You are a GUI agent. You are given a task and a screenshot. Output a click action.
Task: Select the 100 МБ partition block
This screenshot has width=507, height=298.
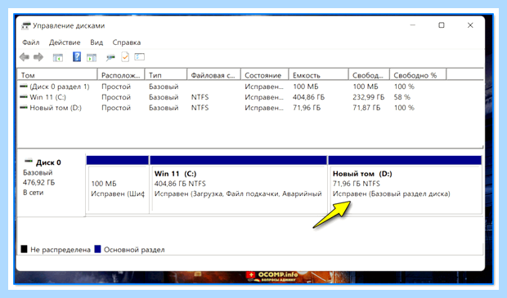(118, 185)
